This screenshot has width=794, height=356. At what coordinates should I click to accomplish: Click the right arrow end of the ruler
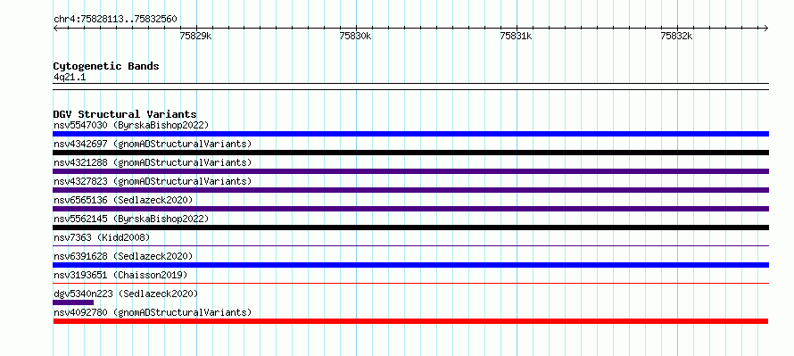[x=766, y=28]
